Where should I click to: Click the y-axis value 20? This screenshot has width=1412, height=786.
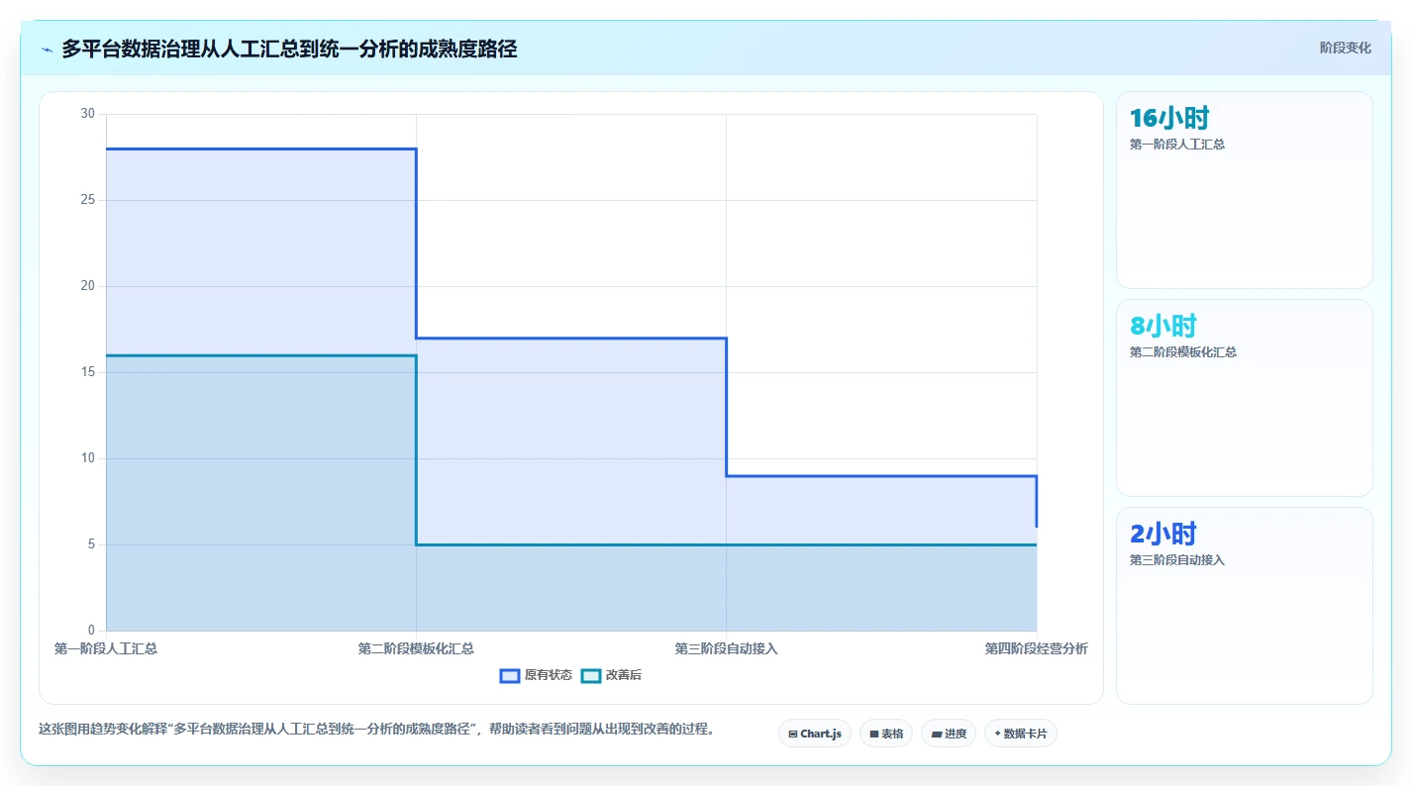87,286
